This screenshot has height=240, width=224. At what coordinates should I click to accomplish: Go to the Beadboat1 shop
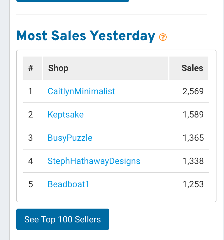pyautogui.click(x=68, y=184)
